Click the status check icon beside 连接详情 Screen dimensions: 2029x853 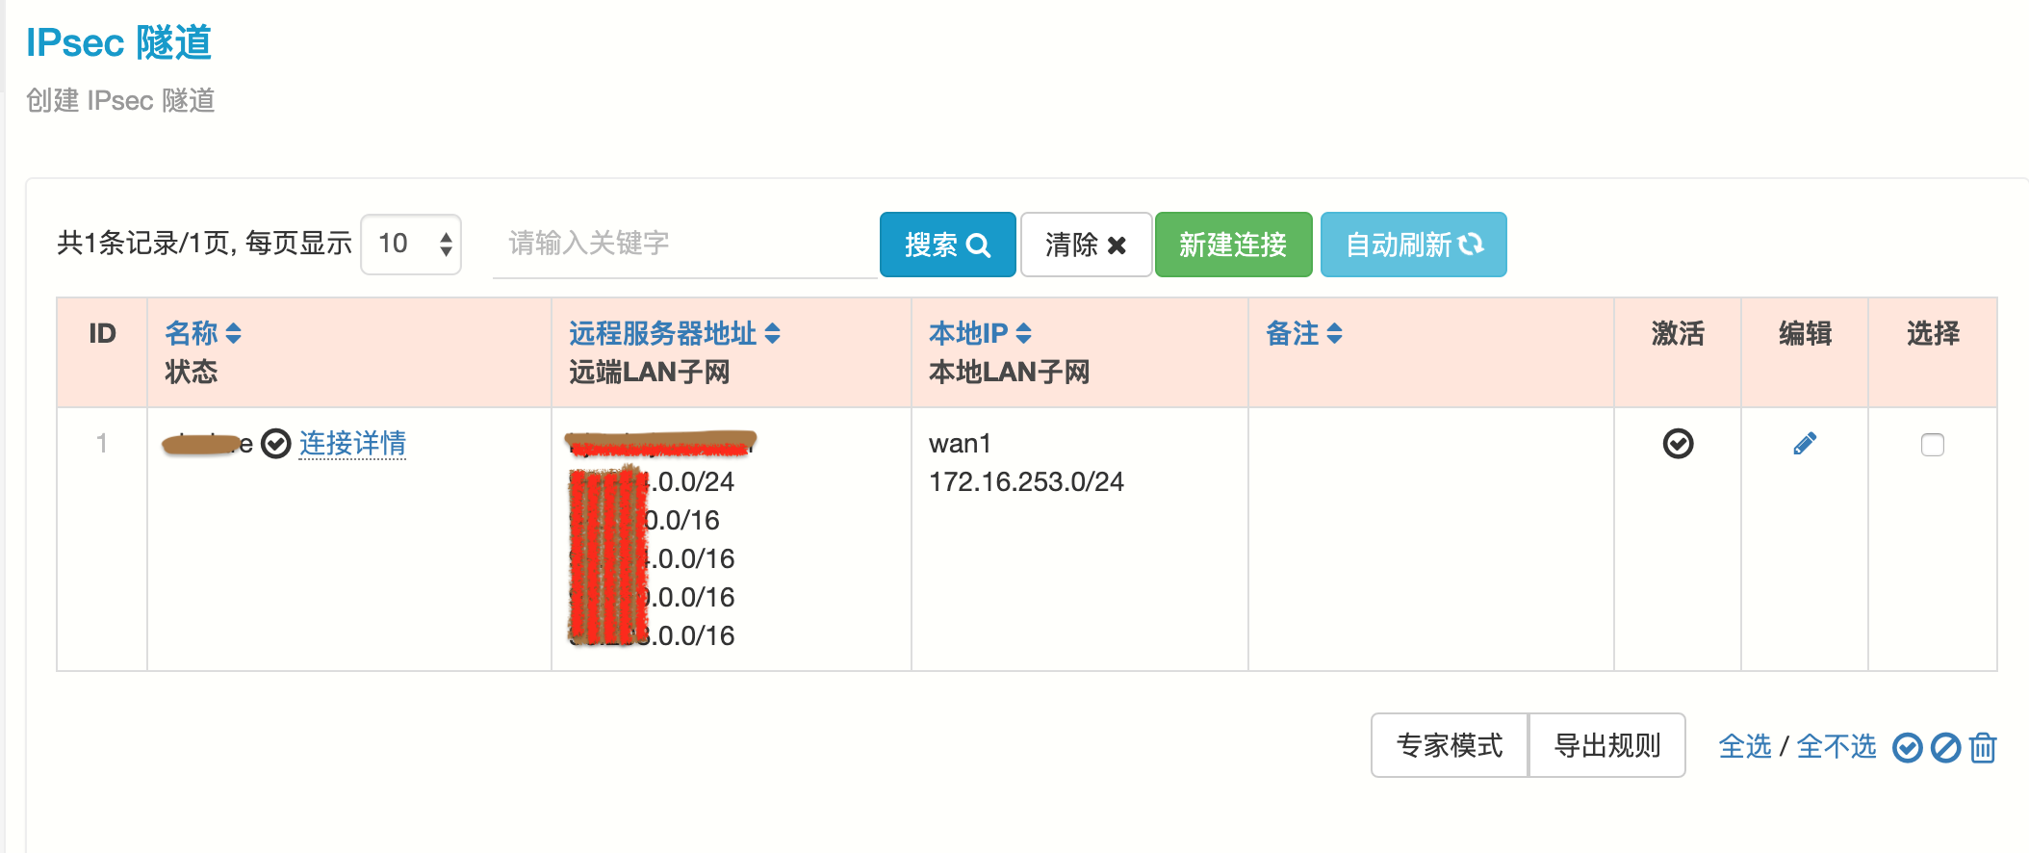pyautogui.click(x=276, y=444)
